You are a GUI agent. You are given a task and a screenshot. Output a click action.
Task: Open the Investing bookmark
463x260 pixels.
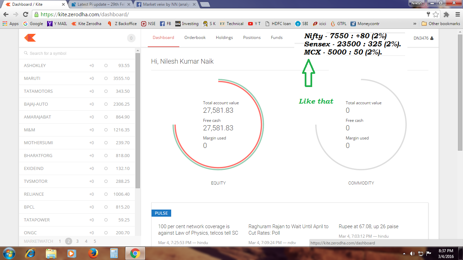187,24
